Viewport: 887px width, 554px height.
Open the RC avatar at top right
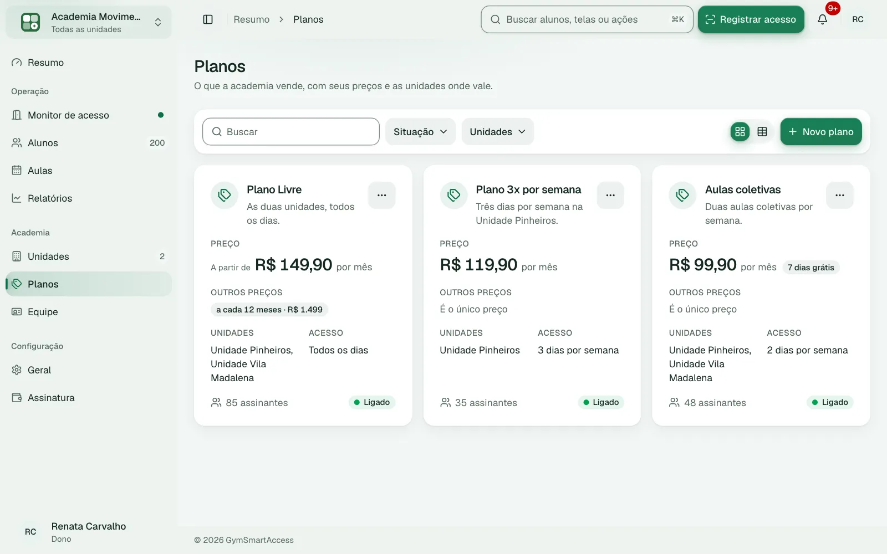click(x=858, y=19)
